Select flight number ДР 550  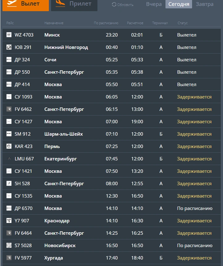[x=22, y=72]
